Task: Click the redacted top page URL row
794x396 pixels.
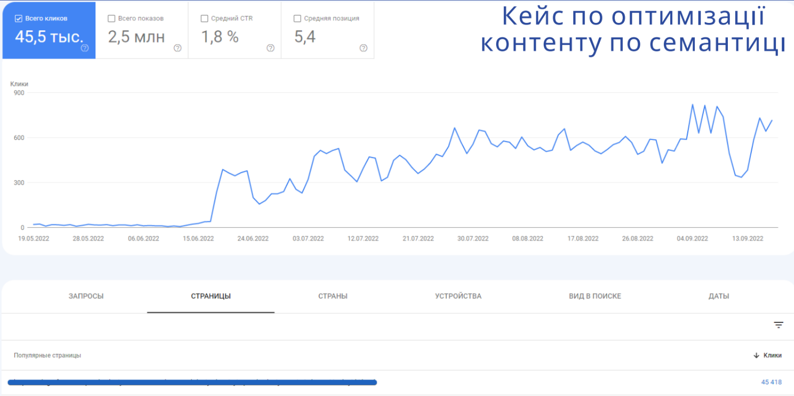Action: point(192,382)
